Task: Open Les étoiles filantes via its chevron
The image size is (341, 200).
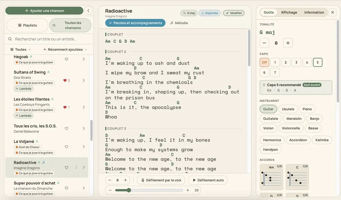Action: 84,107
